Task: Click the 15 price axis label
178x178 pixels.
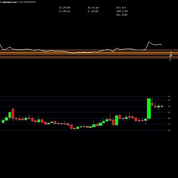Action: [x=169, y=124]
